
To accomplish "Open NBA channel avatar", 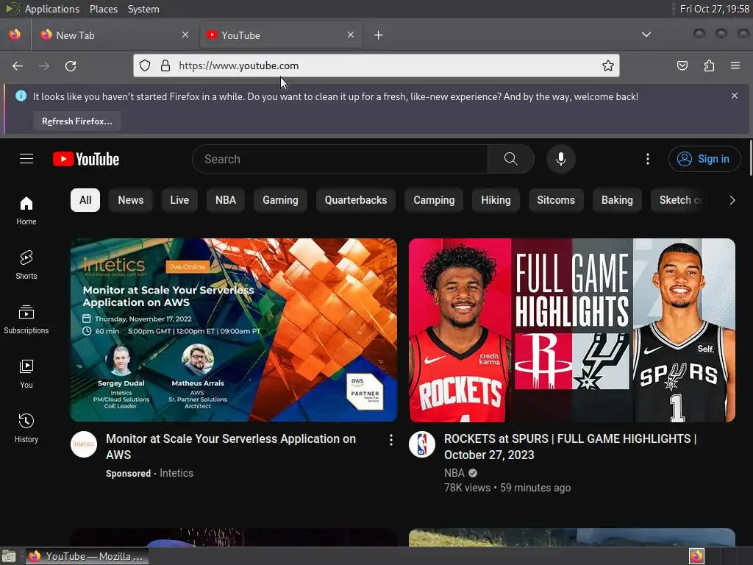I will 421,444.
